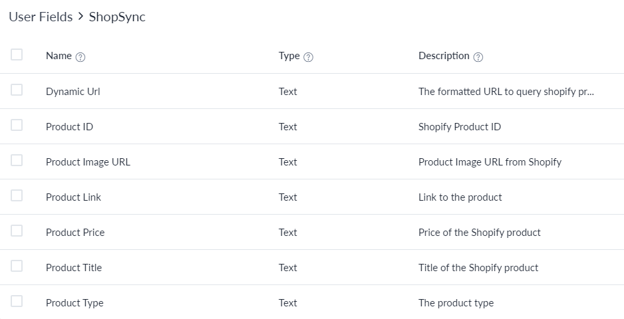The width and height of the screenshot is (624, 319).
Task: Check the Product Link row checkbox
Action: pyautogui.click(x=17, y=195)
